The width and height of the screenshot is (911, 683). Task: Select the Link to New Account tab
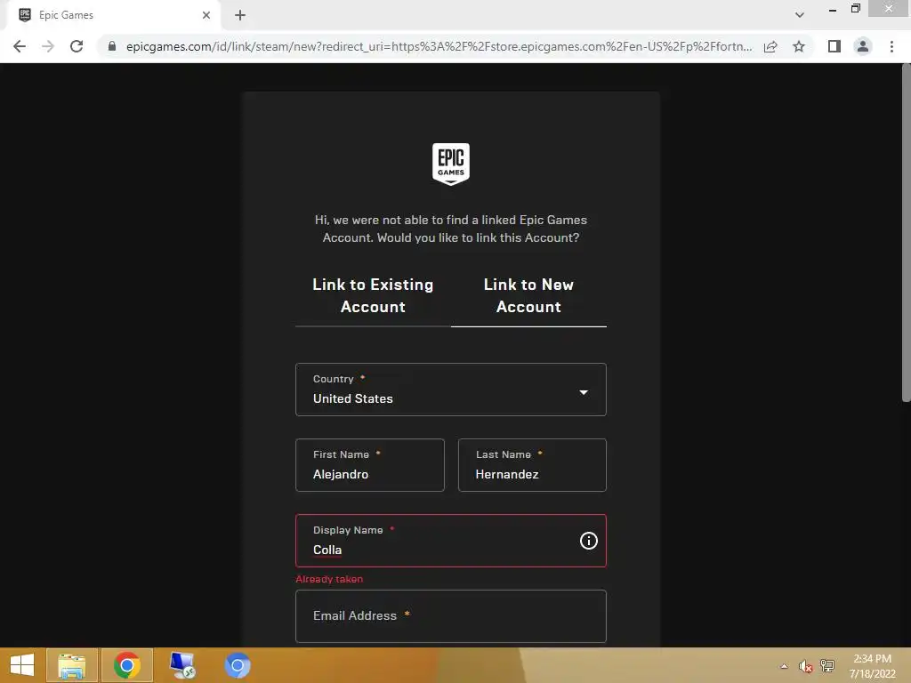click(x=528, y=295)
